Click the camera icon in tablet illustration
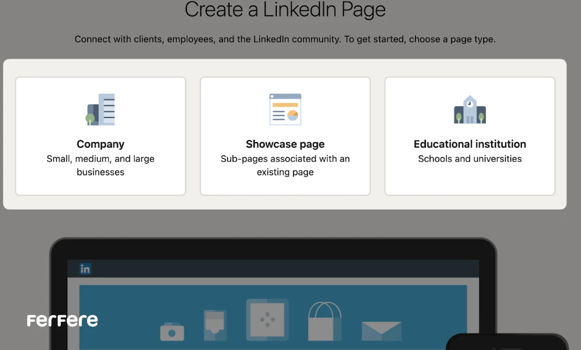 click(172, 332)
